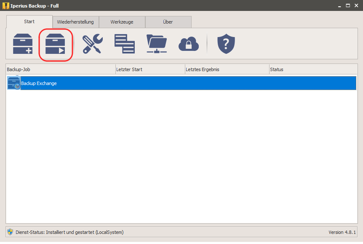Screen dimensions: 363x244
Task: Minimize the Iperius Backup window
Action: click(x=339, y=6)
